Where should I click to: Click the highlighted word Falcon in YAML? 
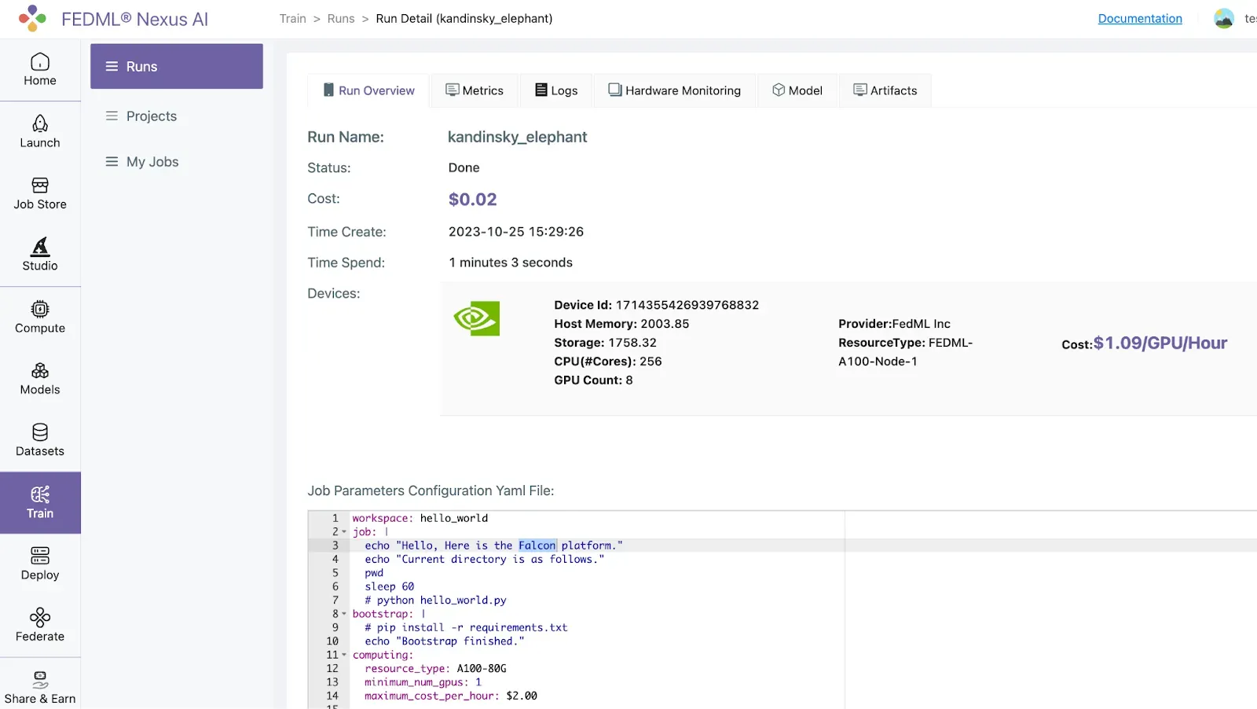[537, 546]
